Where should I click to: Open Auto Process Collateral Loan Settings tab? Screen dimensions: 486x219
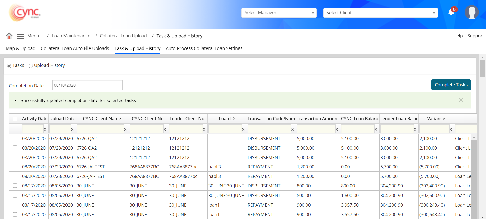pos(204,48)
